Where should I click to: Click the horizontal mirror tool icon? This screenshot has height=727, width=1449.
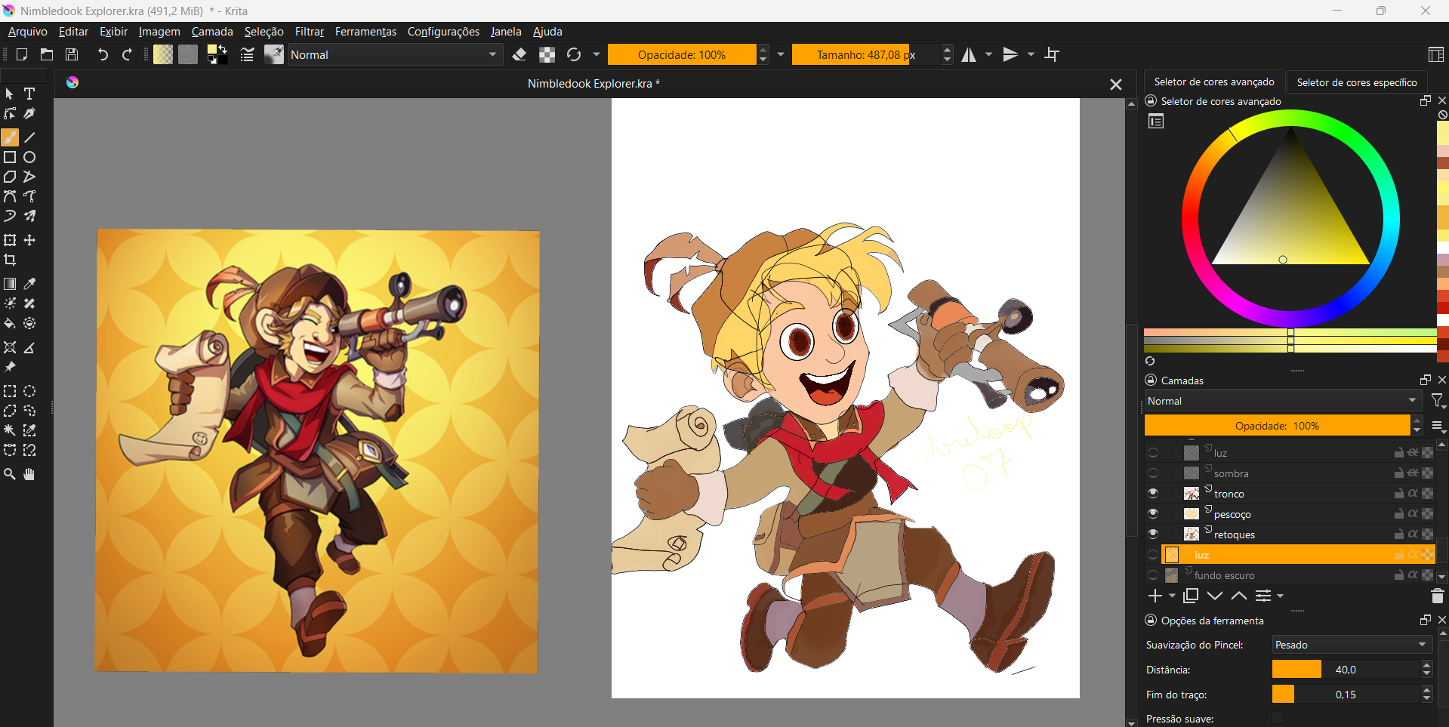[969, 54]
